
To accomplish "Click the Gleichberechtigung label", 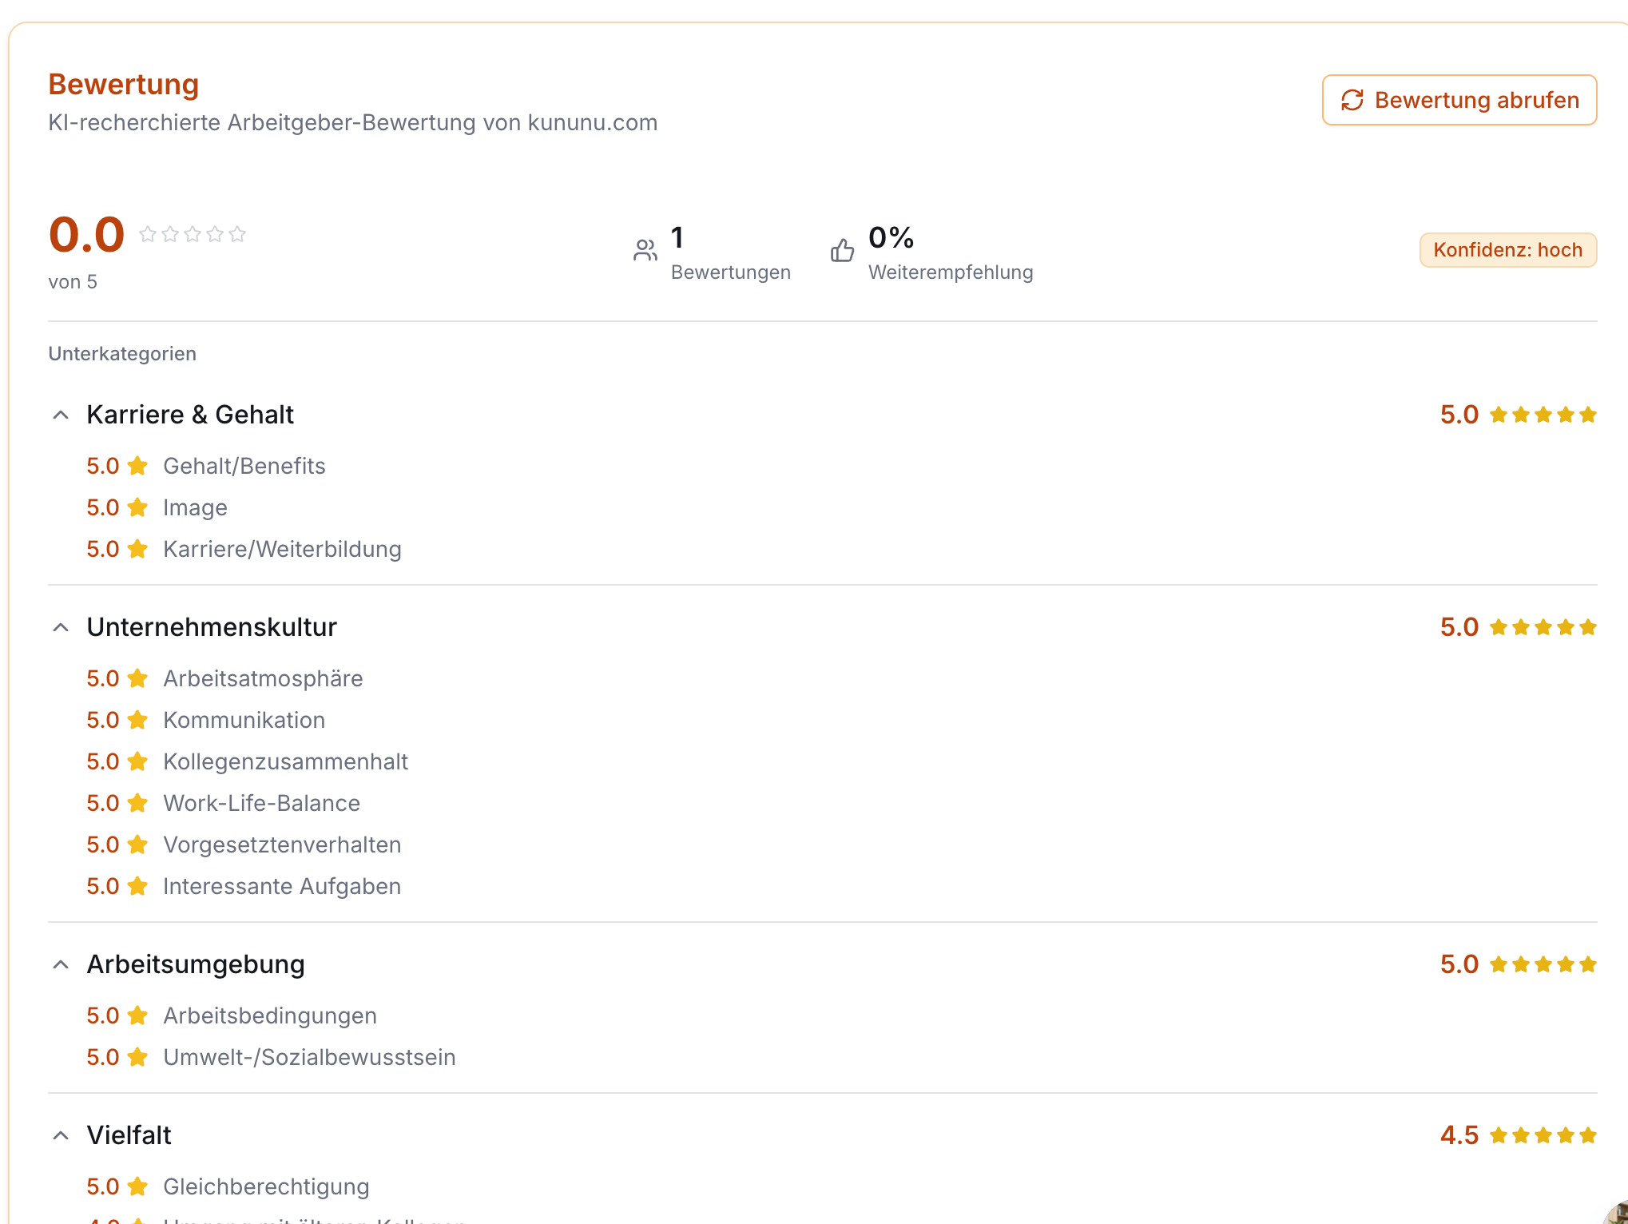I will (266, 1187).
